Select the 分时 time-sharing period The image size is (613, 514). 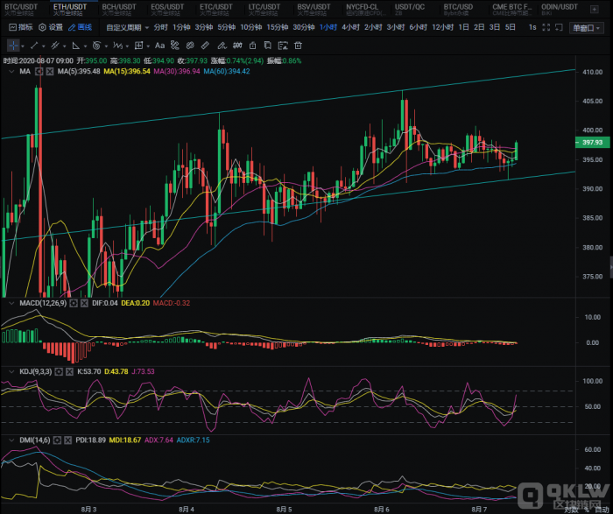coord(160,27)
